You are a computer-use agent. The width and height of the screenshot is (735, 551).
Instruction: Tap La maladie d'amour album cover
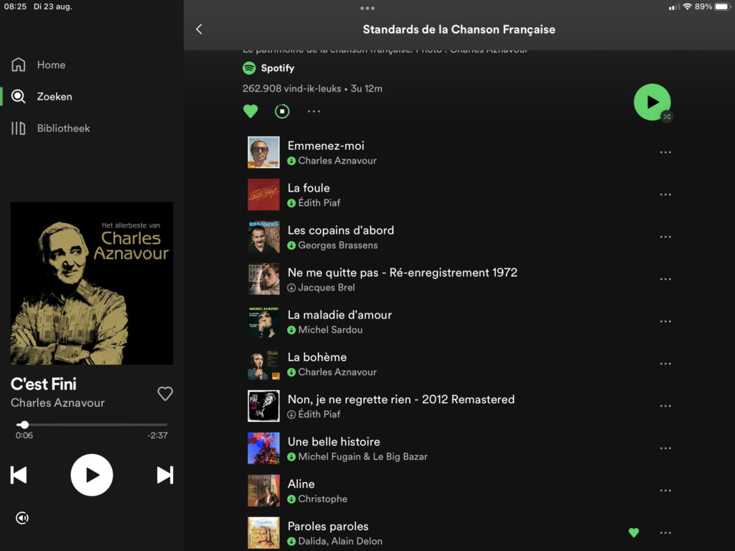point(263,321)
